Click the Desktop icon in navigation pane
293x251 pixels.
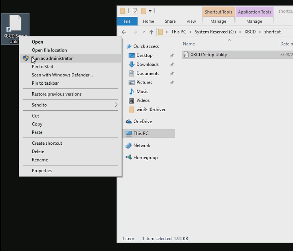coord(132,56)
